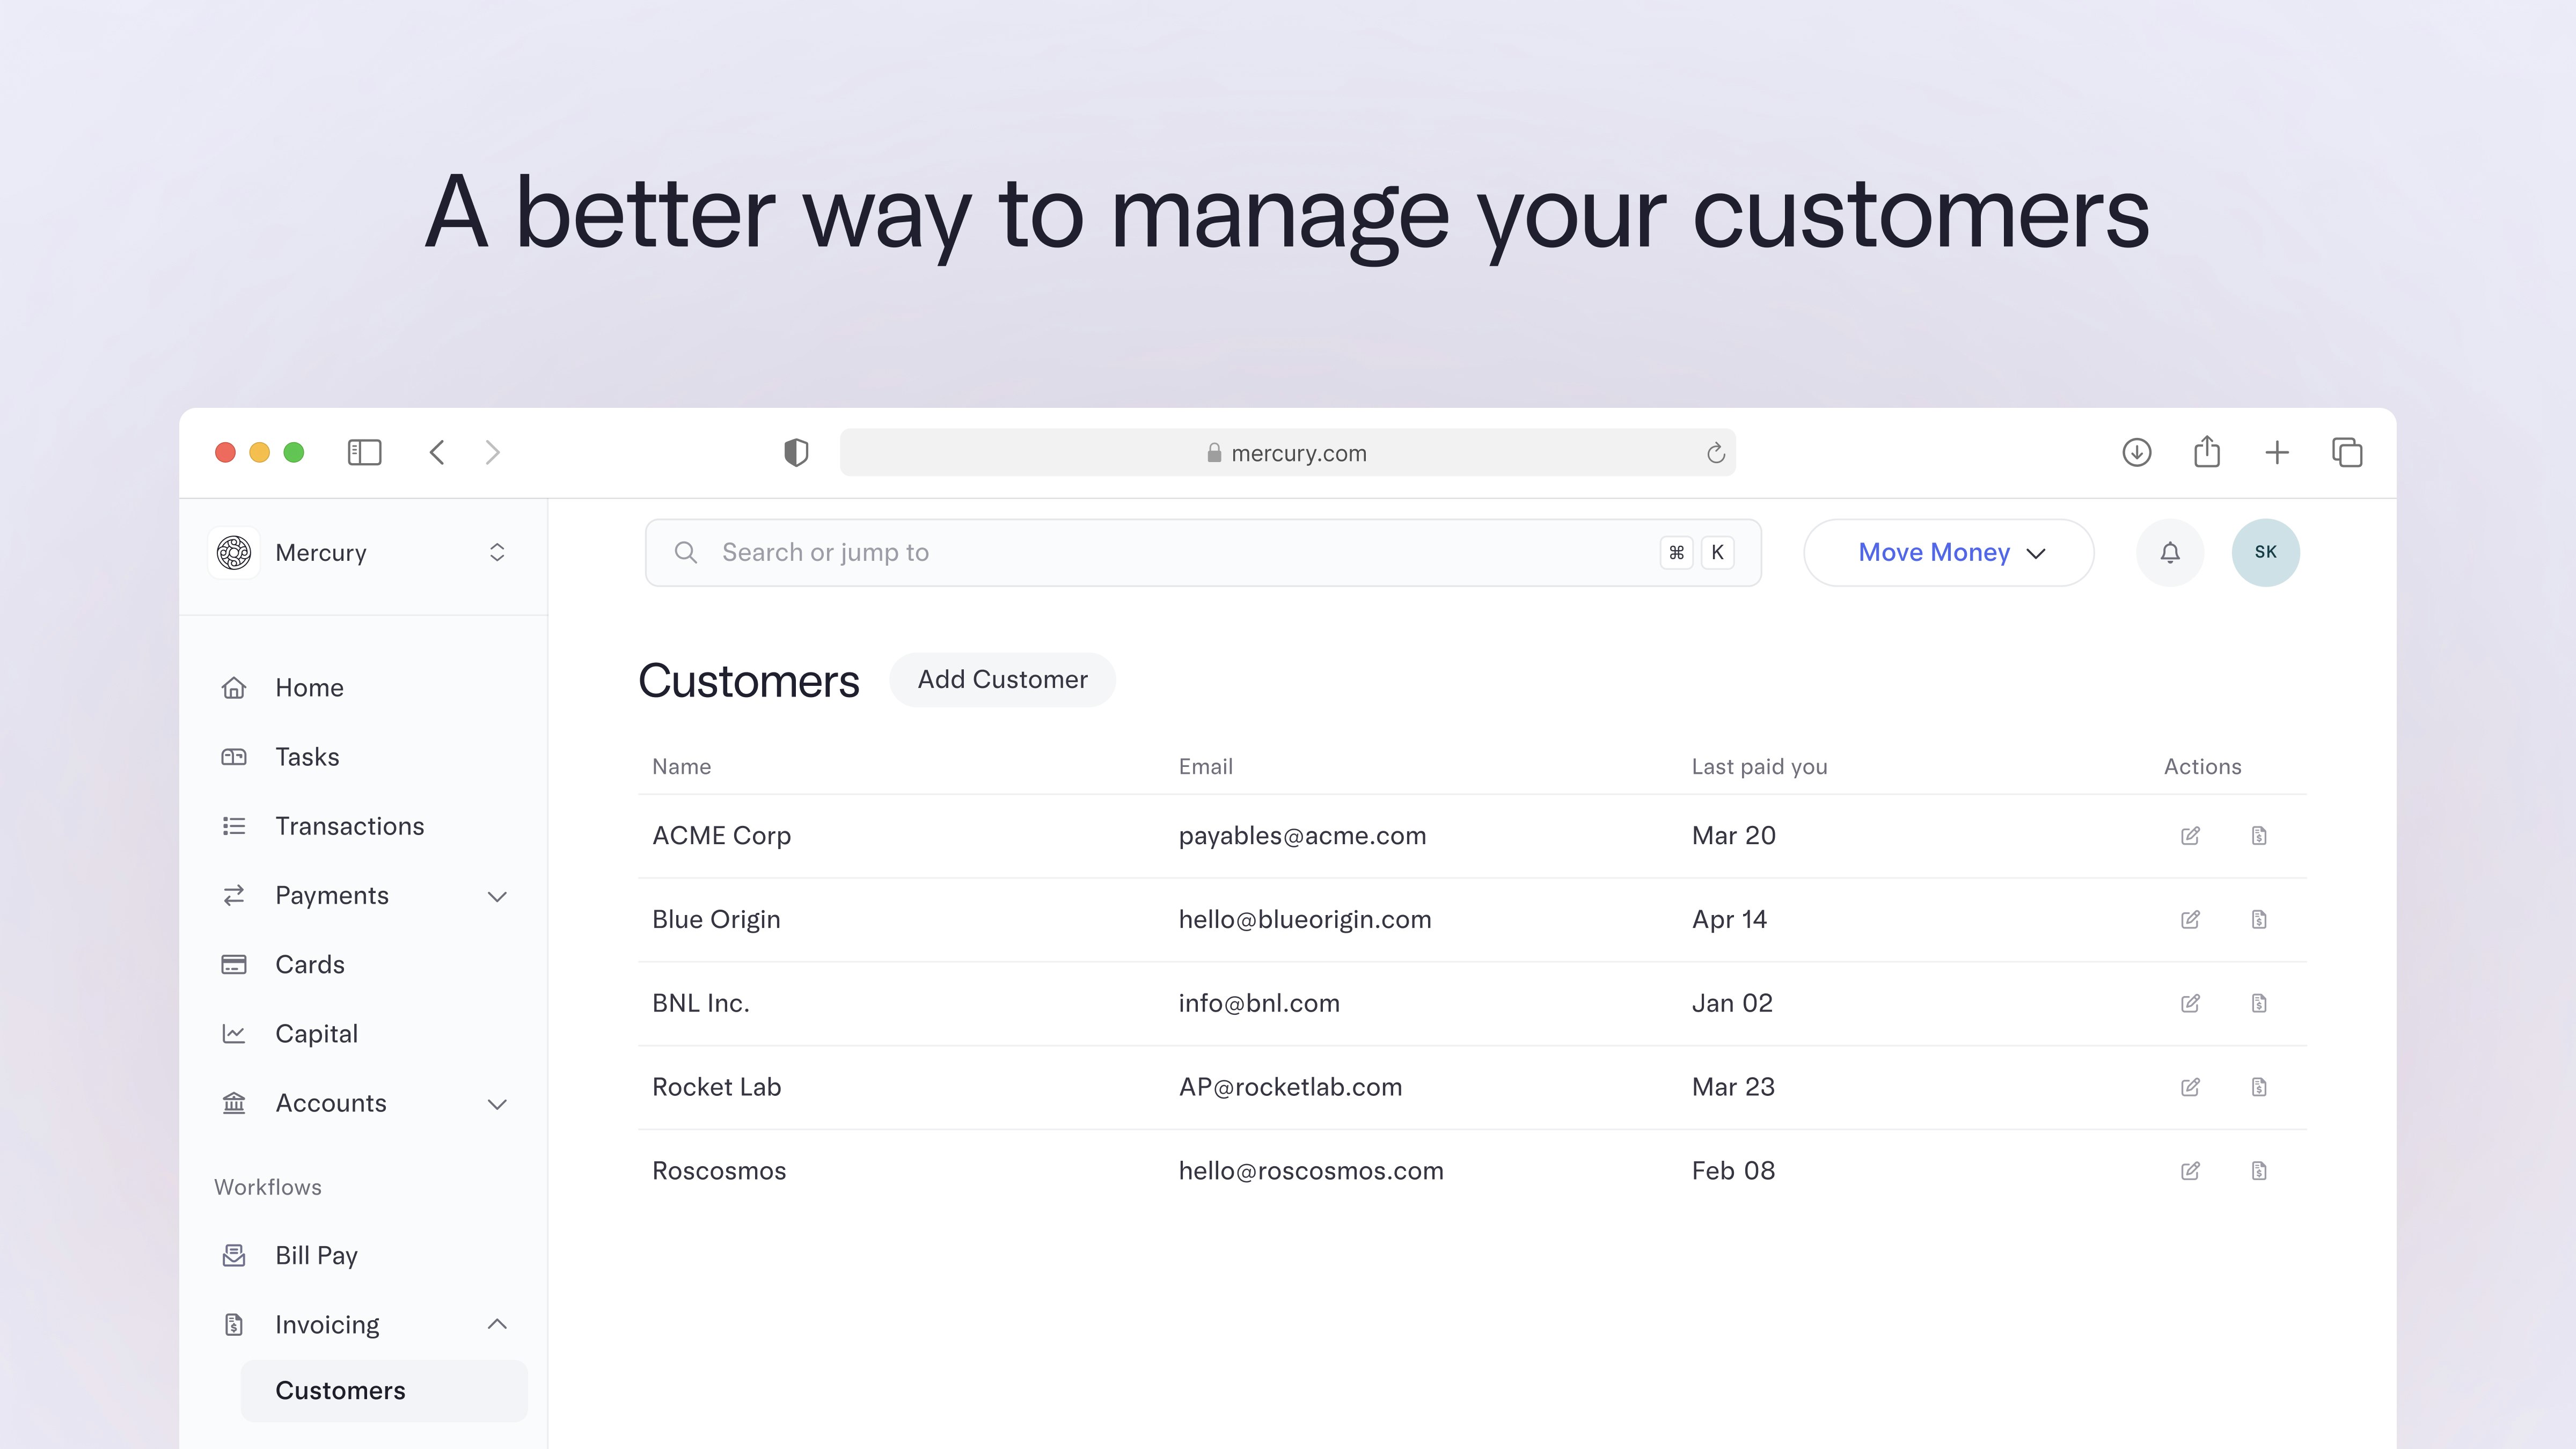This screenshot has height=1449, width=2576.
Task: Open Tasks in sidebar
Action: click(307, 757)
